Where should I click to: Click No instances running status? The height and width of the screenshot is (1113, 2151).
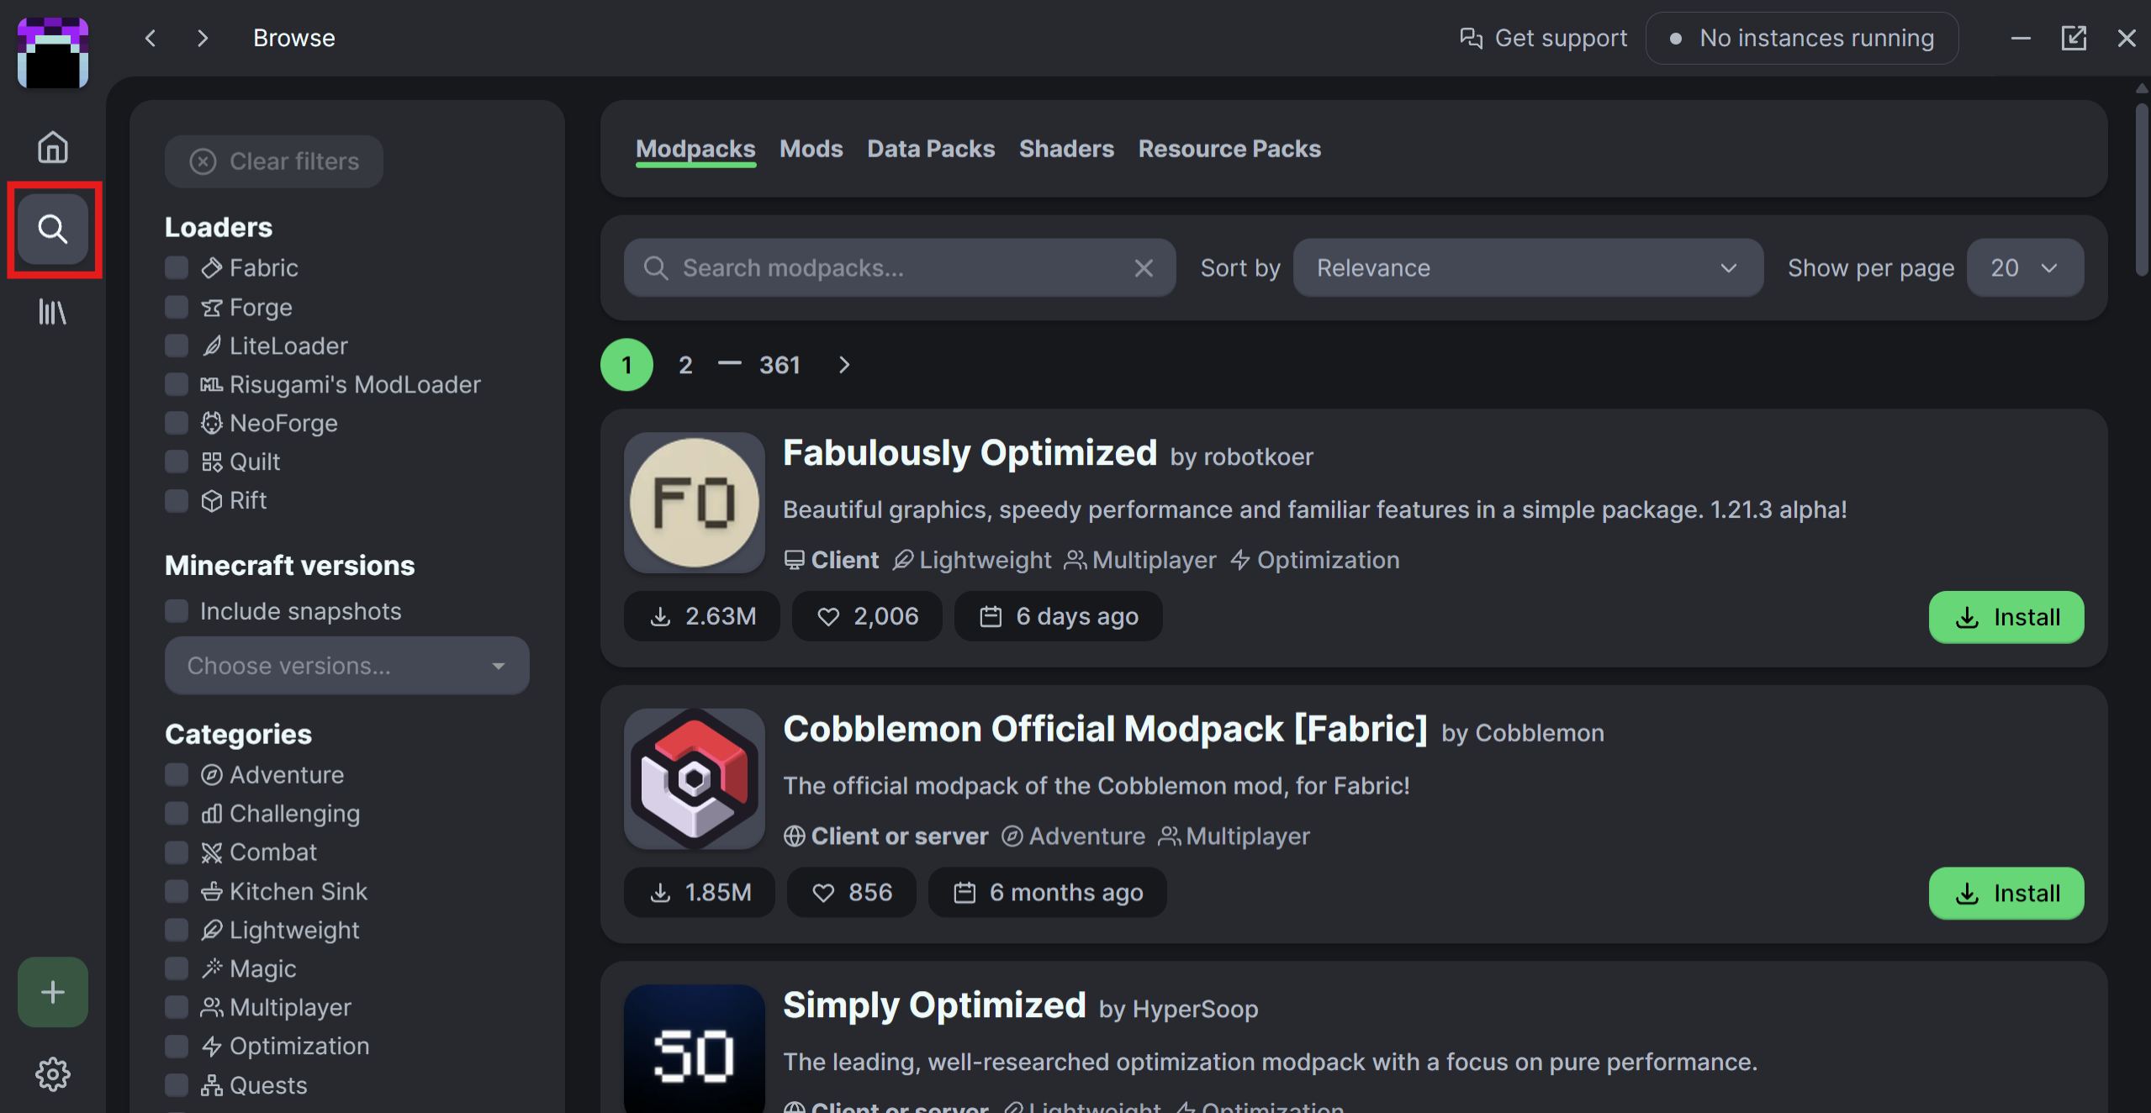point(1801,38)
